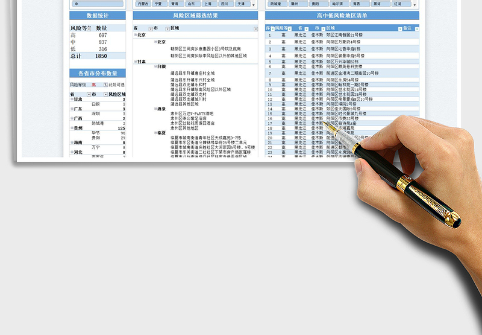
Task: Select the 上海 slicer button
Action: (207, 4)
